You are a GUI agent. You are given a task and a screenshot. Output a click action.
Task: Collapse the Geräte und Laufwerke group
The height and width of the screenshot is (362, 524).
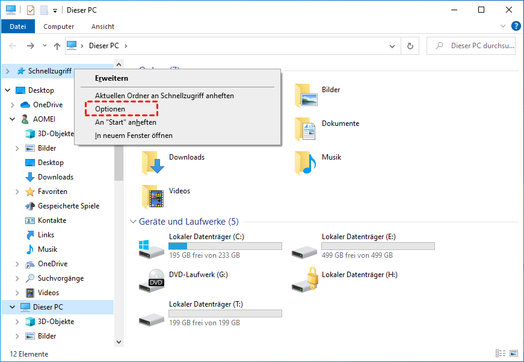coord(133,222)
